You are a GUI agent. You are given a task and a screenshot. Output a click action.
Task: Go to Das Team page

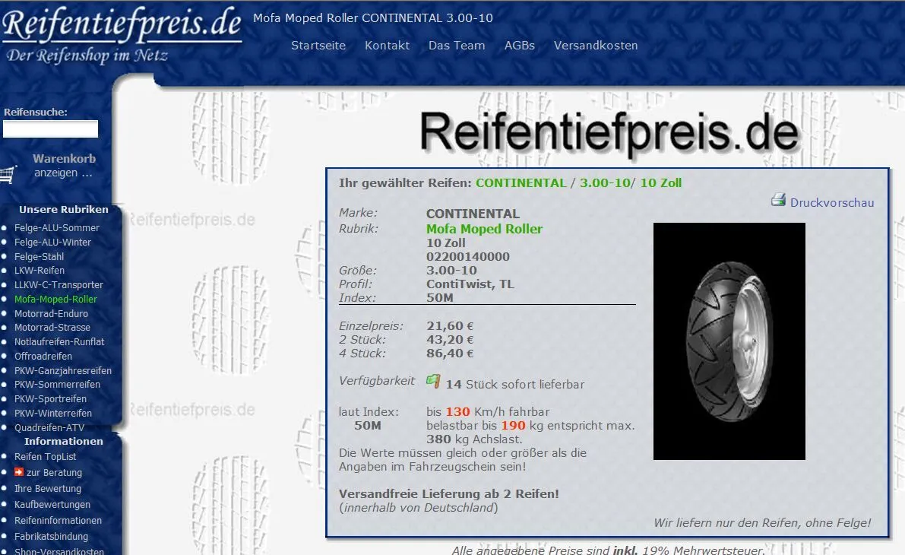[457, 45]
